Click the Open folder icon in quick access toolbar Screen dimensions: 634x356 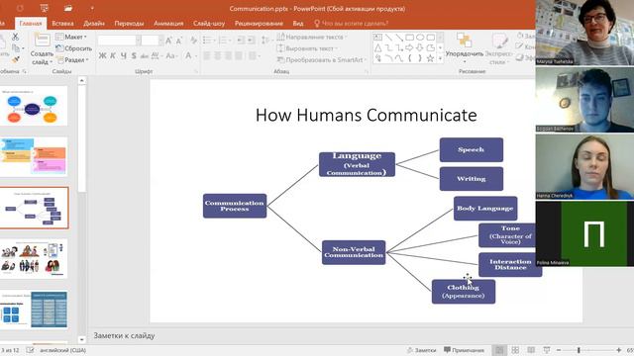click(68, 8)
